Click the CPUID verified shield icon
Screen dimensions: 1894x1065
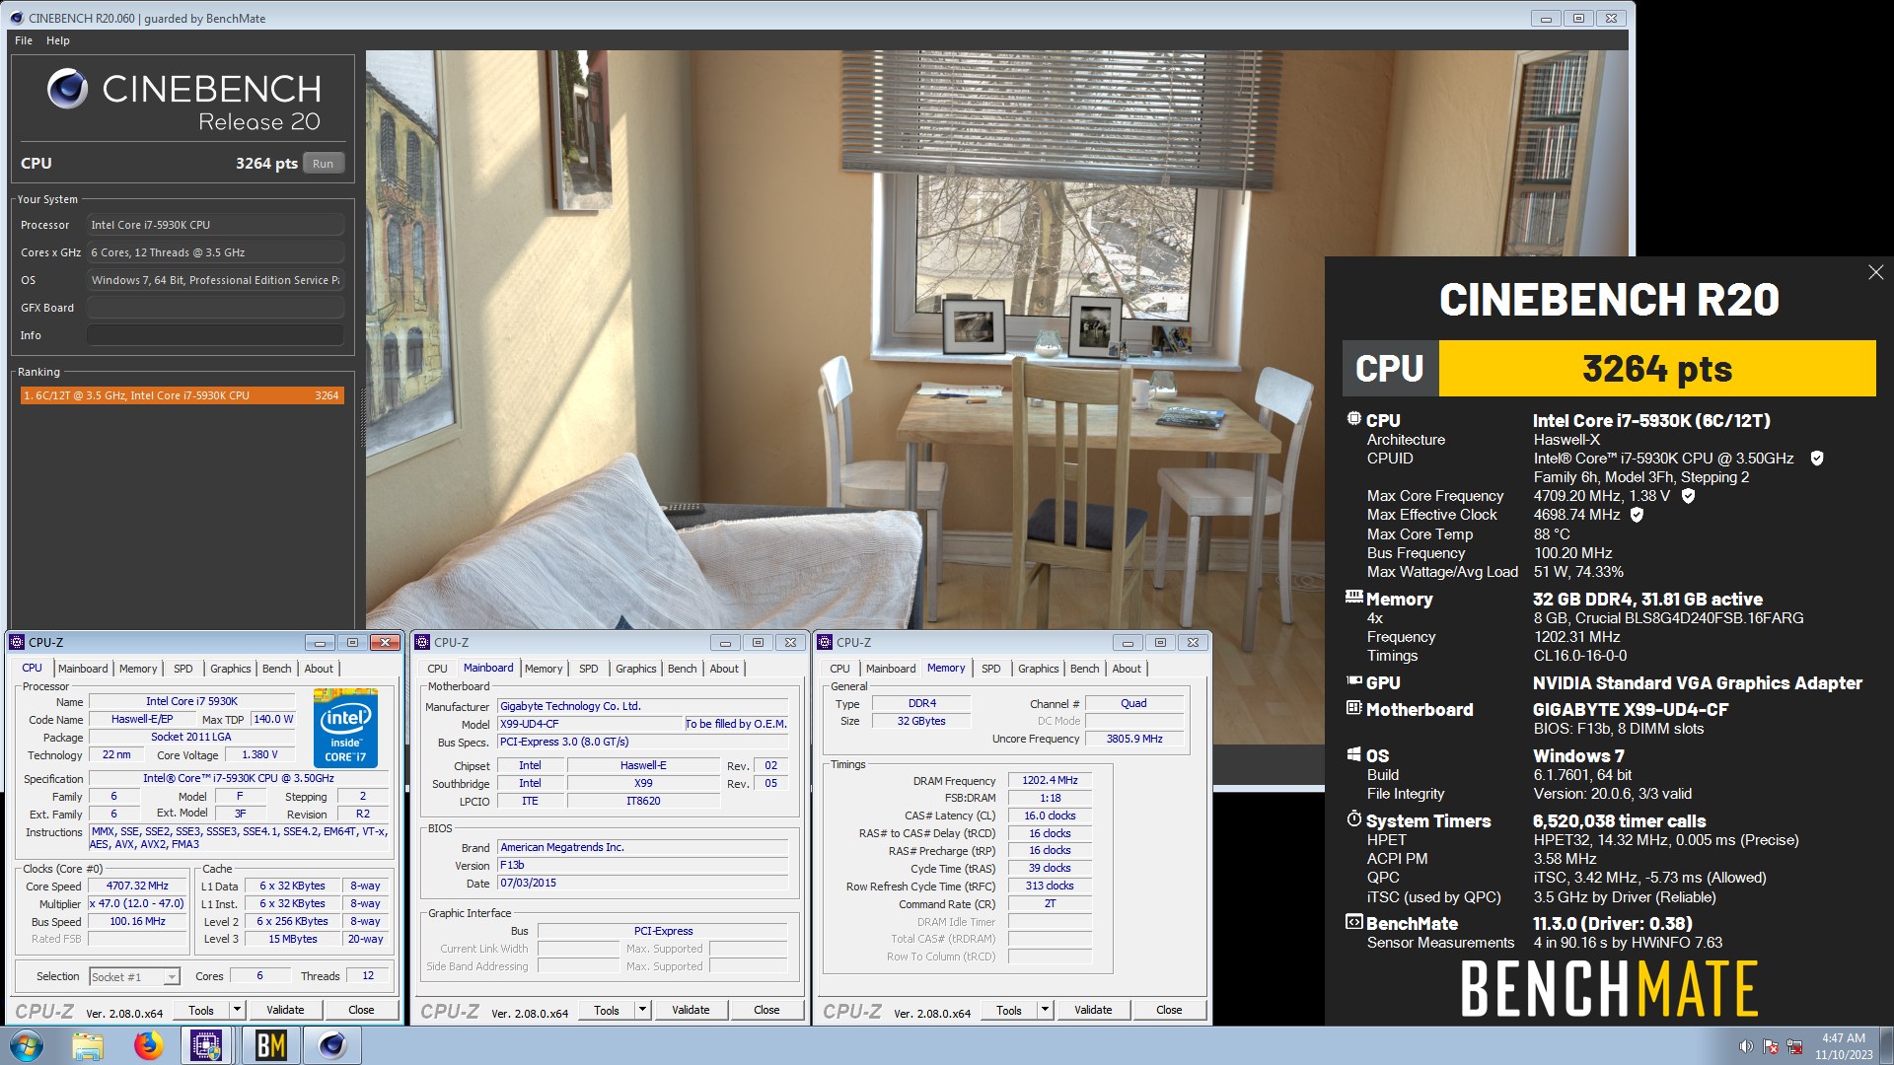click(1817, 459)
